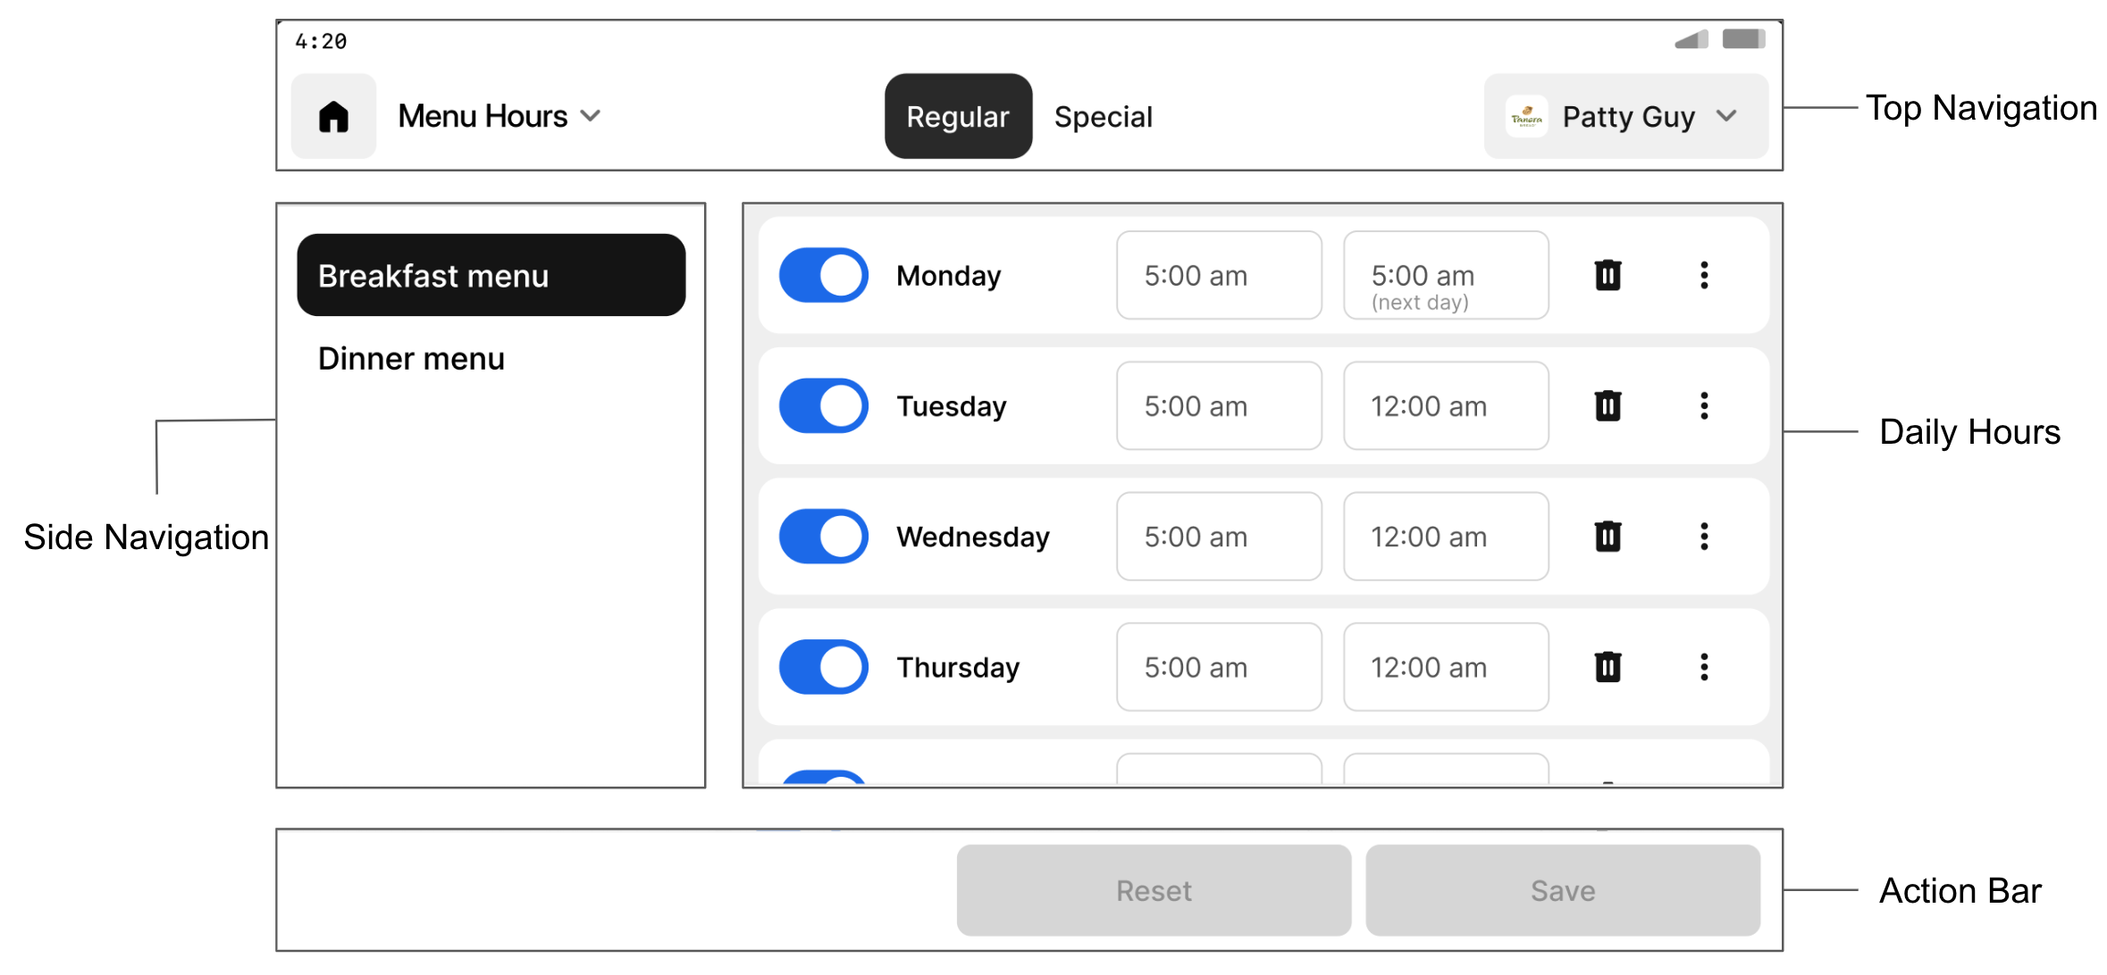Expand the Menu Hours dropdown
This screenshot has height=975, width=2107.
point(499,116)
